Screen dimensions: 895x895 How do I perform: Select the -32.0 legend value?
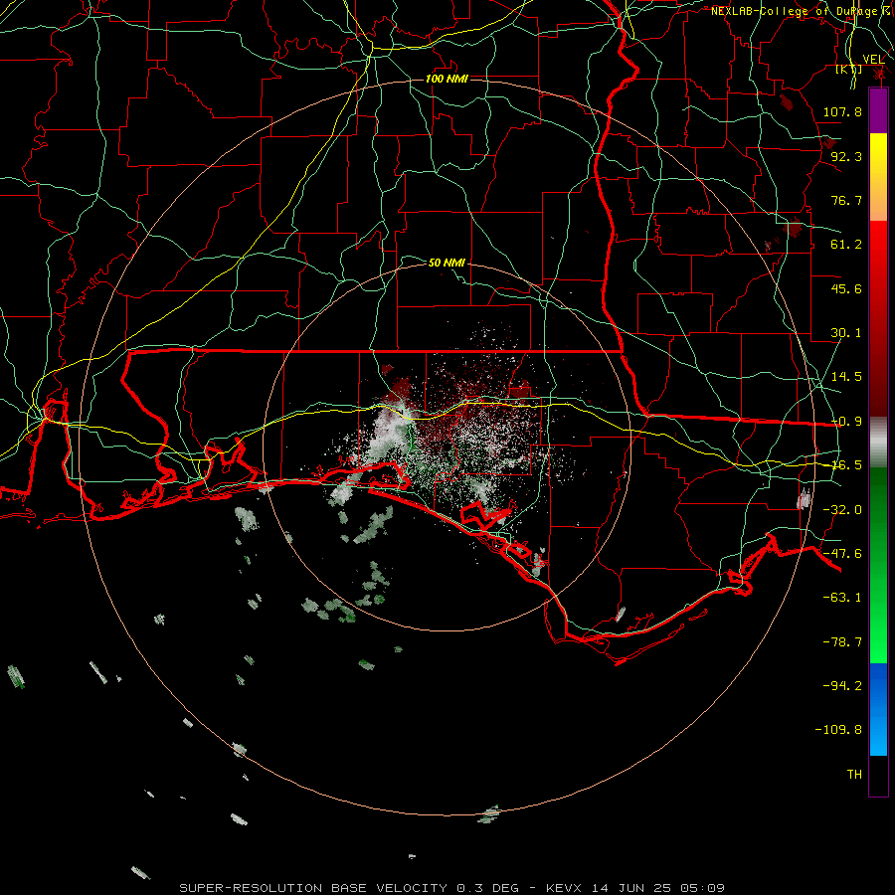click(x=842, y=510)
